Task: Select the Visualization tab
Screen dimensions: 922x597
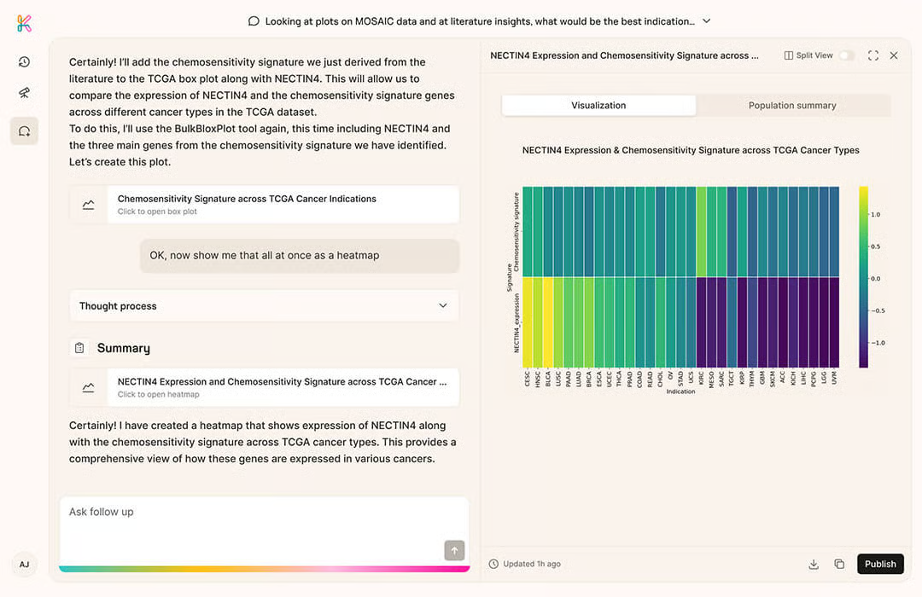Action: pos(598,106)
